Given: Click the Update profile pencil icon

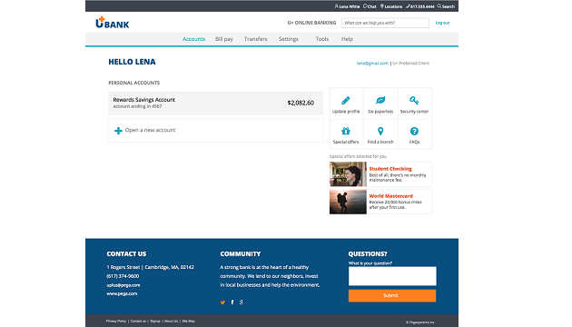Looking at the screenshot, I should point(346,100).
